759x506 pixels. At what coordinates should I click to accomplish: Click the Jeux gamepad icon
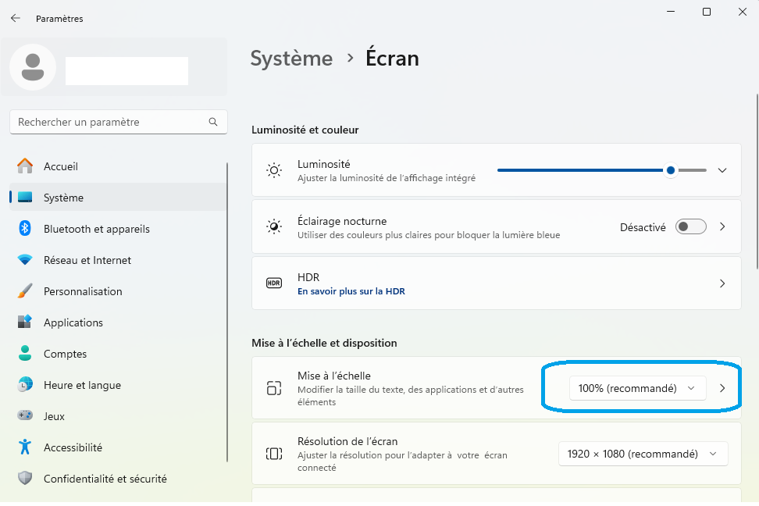click(25, 415)
